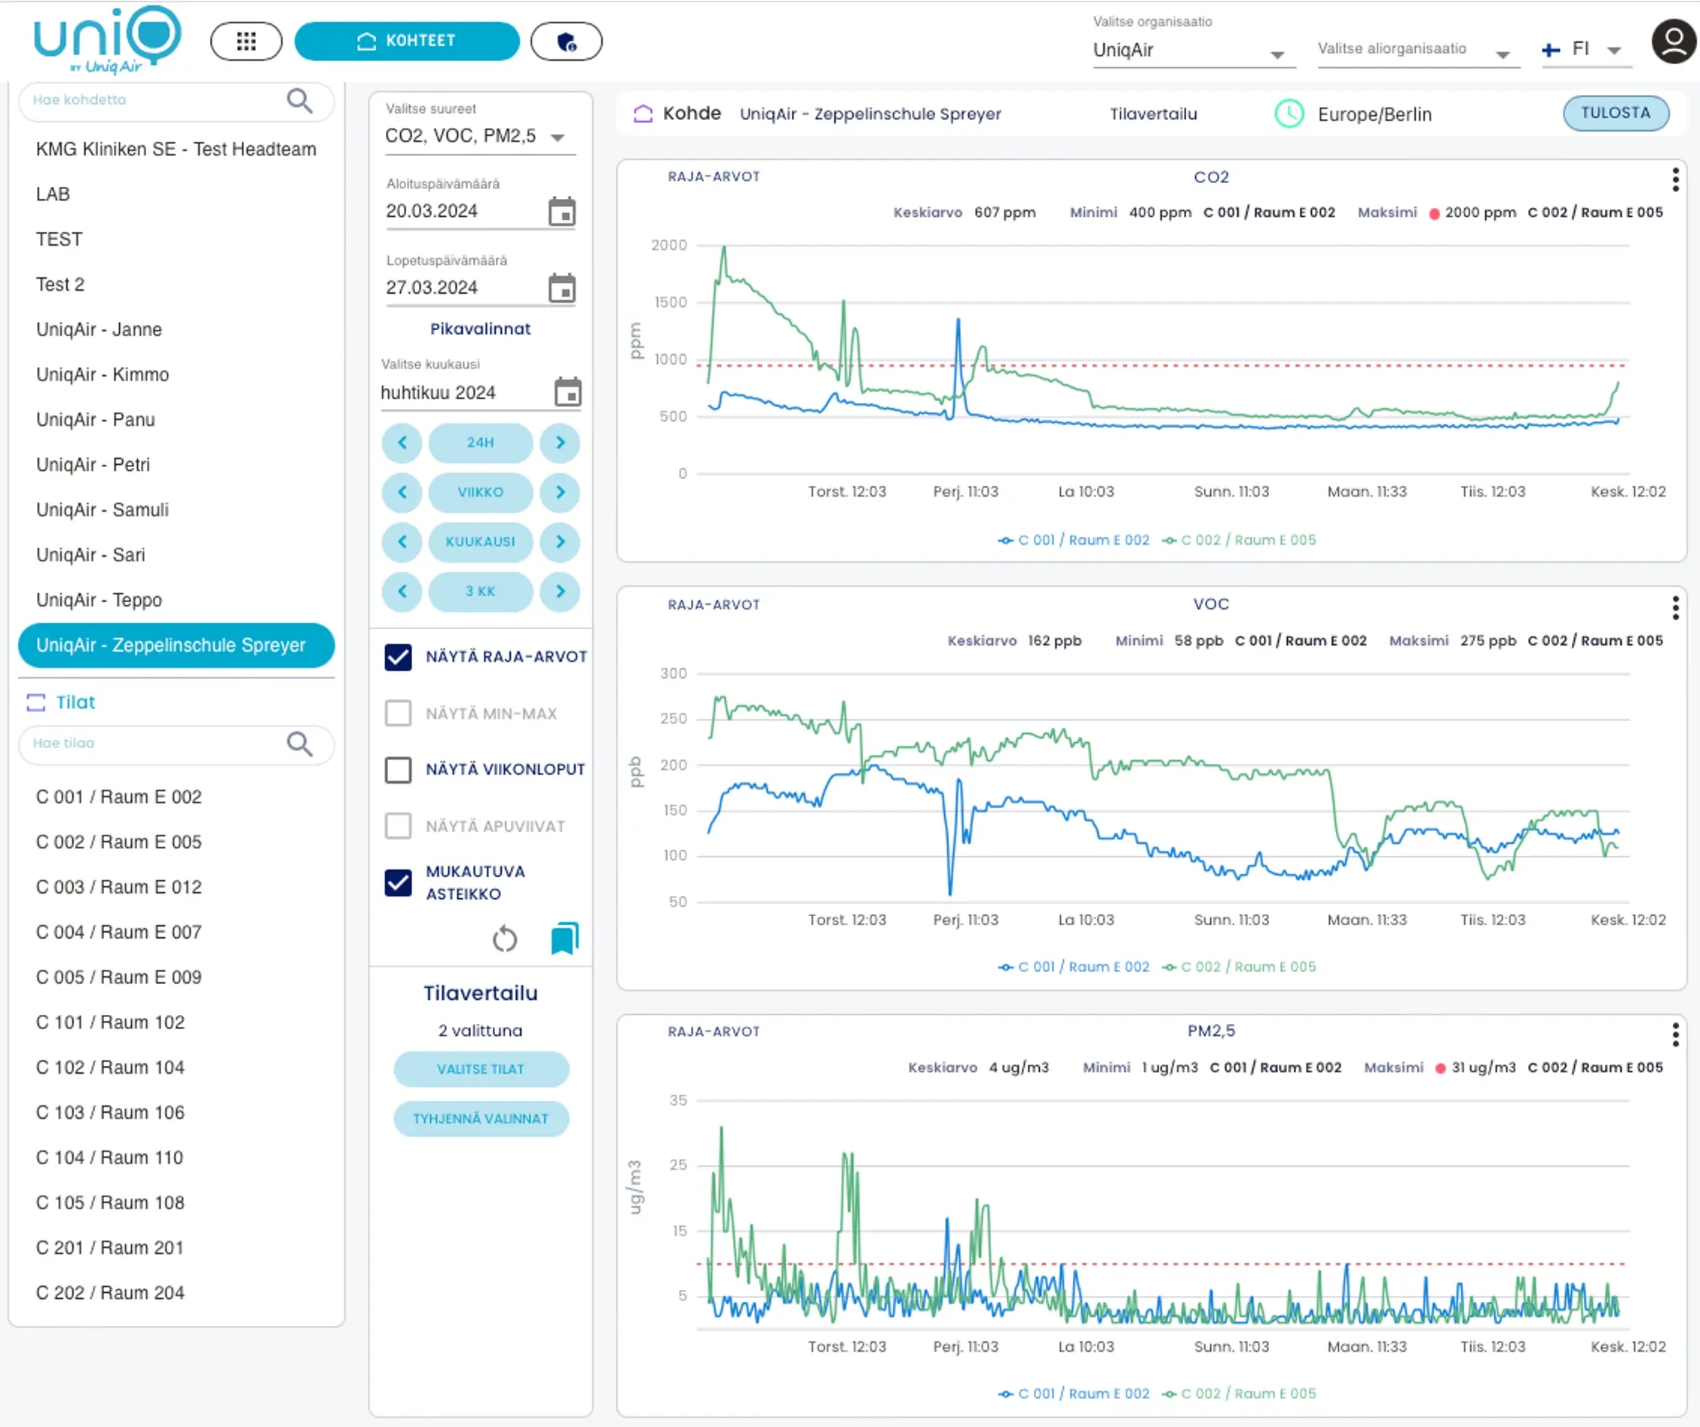Click the bookmark save icon
This screenshot has height=1427, width=1700.
click(564, 939)
